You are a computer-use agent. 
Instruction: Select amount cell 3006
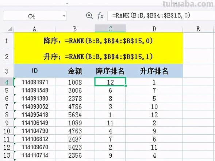click(75, 90)
